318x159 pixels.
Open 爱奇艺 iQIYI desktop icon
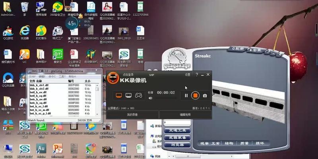tap(58, 56)
